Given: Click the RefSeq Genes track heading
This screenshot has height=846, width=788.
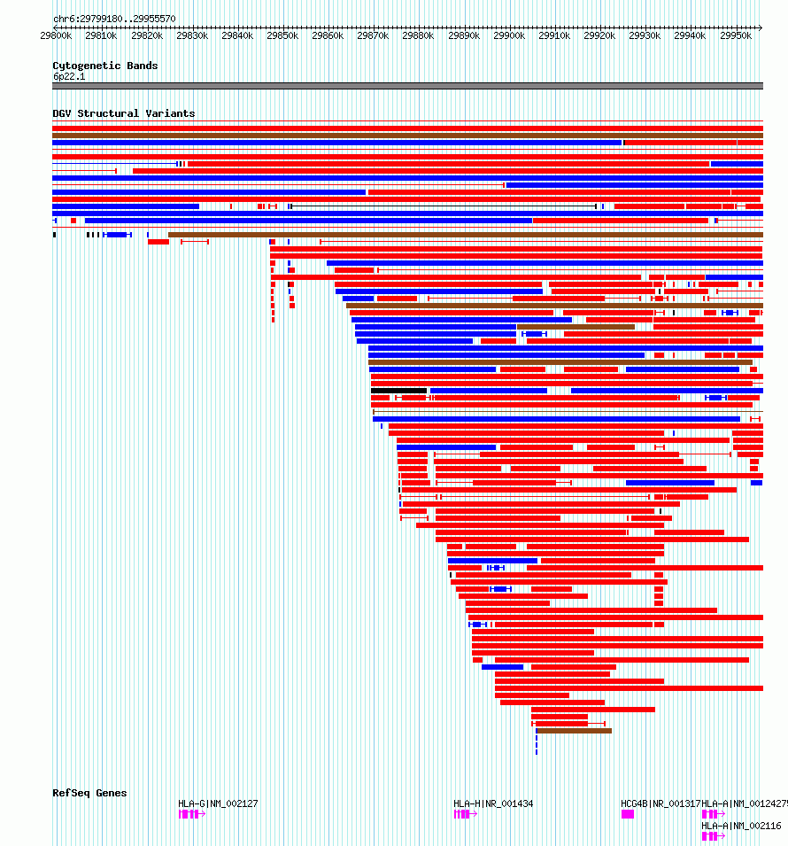Looking at the screenshot, I should click(x=89, y=793).
